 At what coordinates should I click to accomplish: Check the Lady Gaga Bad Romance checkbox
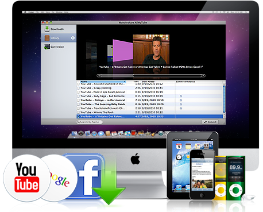[78, 96]
